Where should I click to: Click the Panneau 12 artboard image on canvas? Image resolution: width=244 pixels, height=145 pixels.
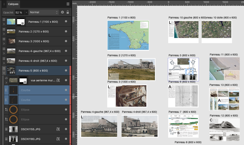(224, 129)
